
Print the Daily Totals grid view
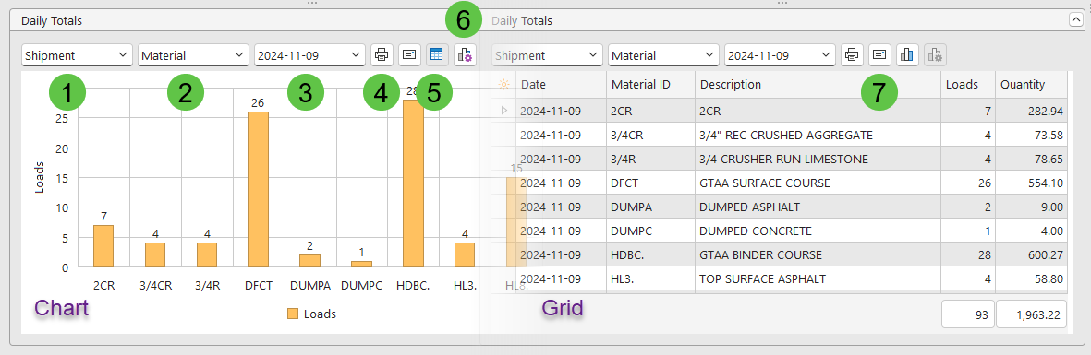[x=852, y=54]
